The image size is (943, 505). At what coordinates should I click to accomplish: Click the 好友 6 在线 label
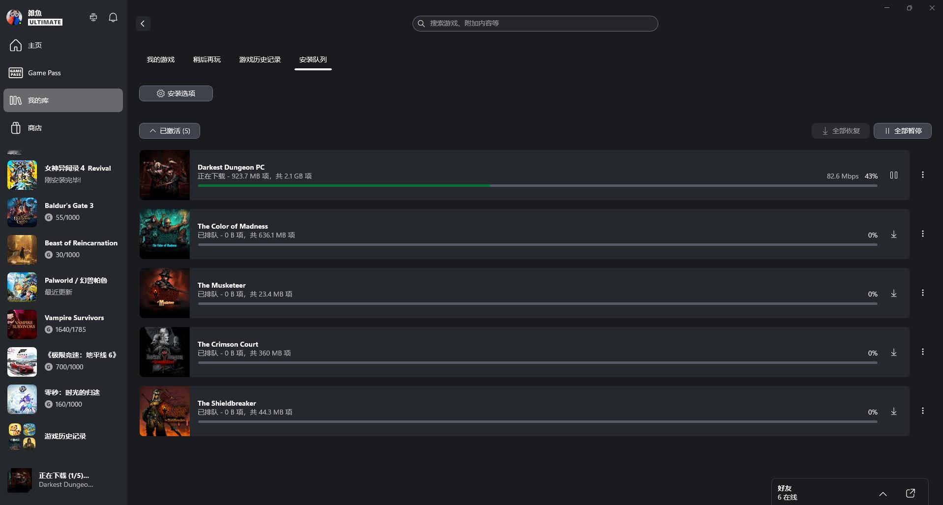tap(788, 493)
